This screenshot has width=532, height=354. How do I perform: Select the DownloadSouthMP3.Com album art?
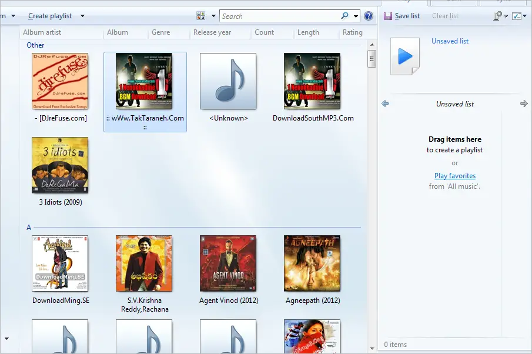coord(312,81)
